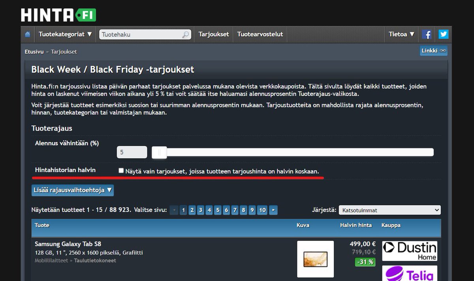Expand Lisää rajausvaihtoehtoja options
Image resolution: width=474 pixels, height=281 pixels.
point(73,190)
